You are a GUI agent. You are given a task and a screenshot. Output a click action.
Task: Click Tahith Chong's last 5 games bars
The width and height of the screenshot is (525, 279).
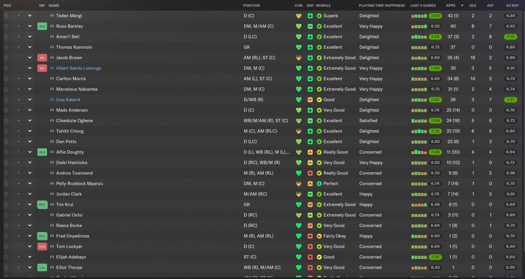(419, 131)
